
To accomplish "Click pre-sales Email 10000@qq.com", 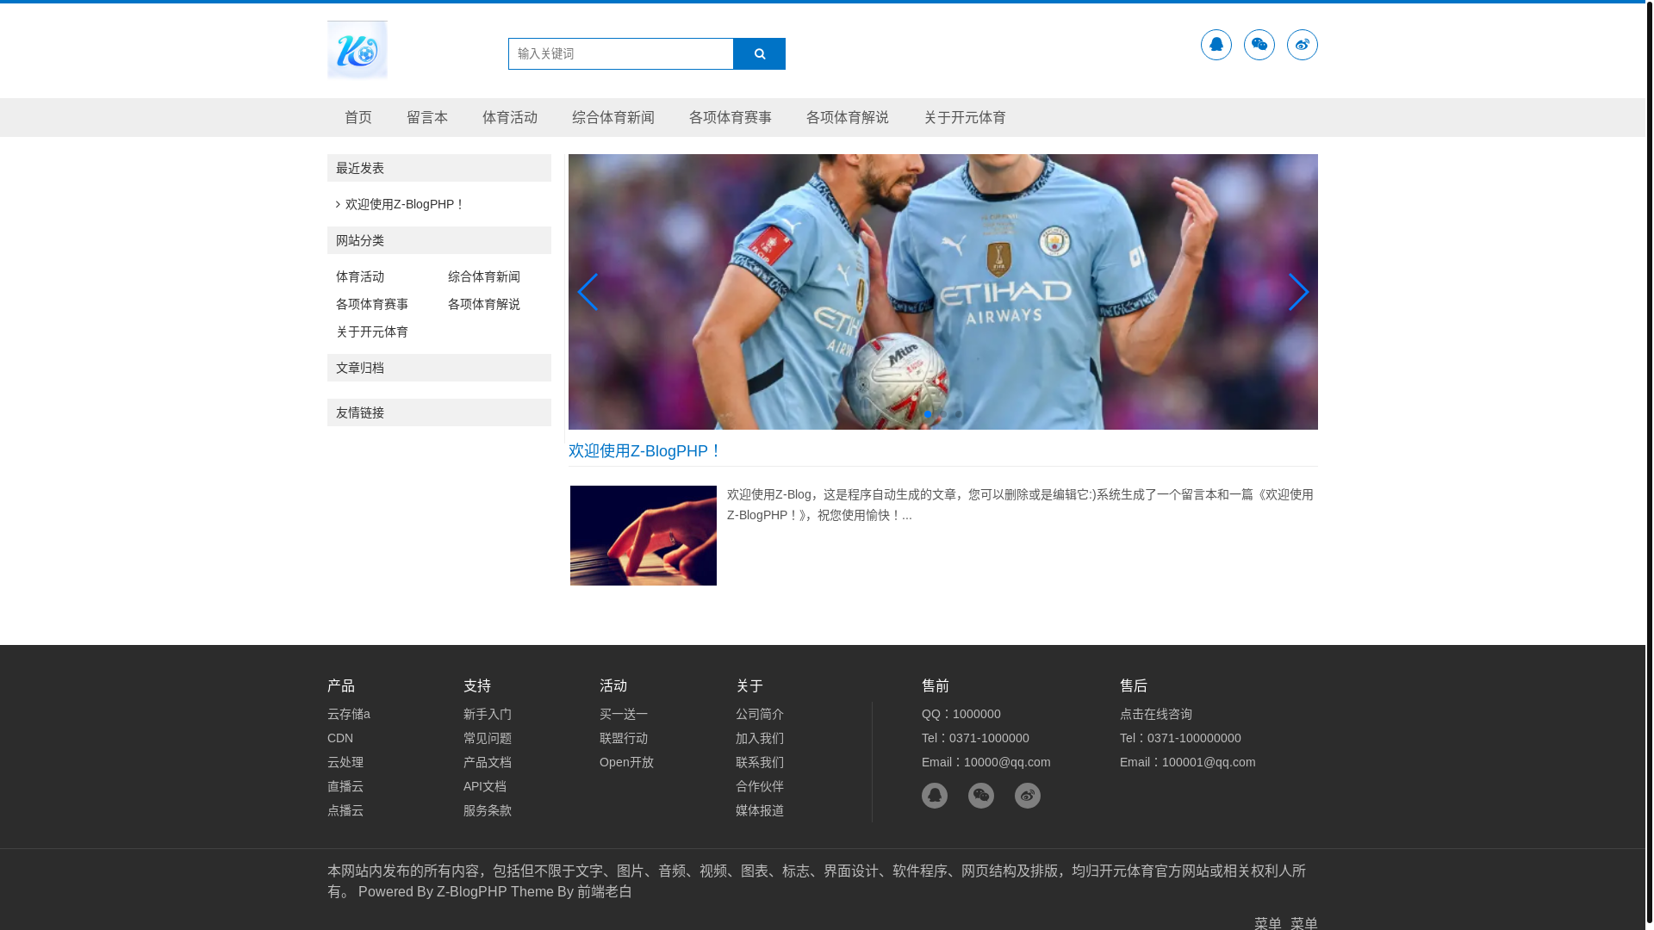I will pyautogui.click(x=986, y=762).
